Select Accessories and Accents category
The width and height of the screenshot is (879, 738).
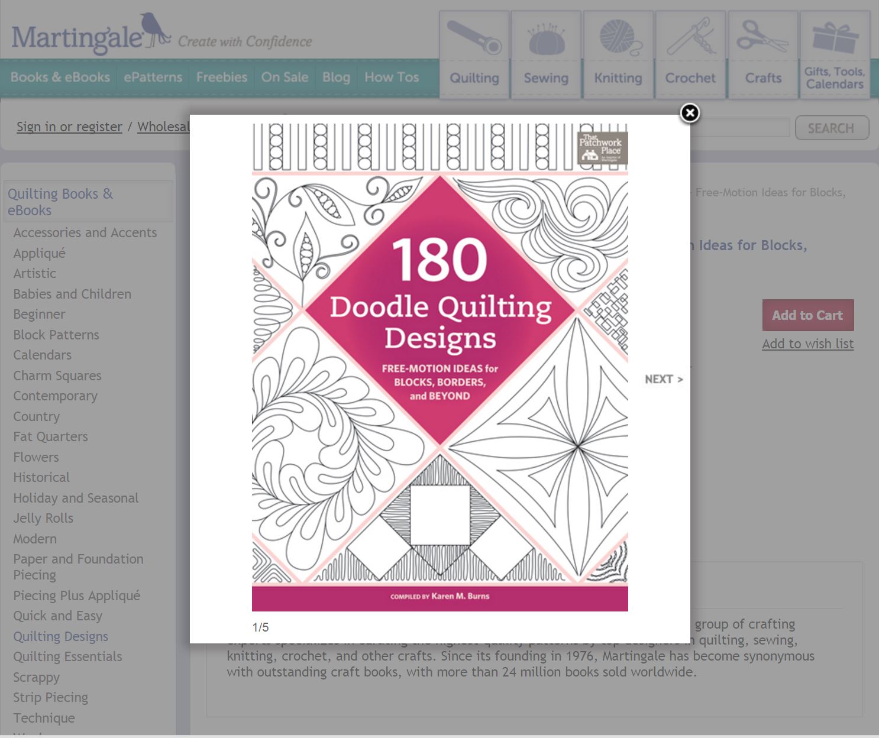coord(85,232)
